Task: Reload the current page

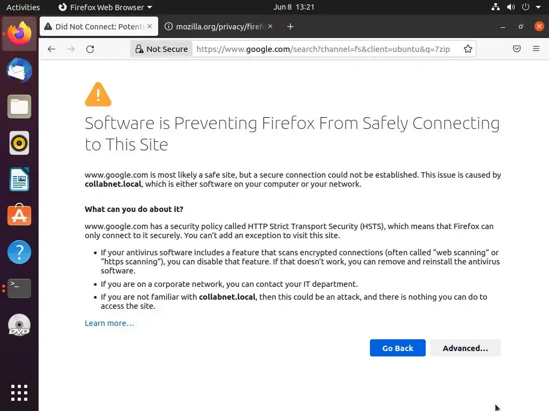Action: pyautogui.click(x=90, y=49)
